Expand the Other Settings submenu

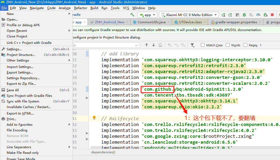click(69, 60)
